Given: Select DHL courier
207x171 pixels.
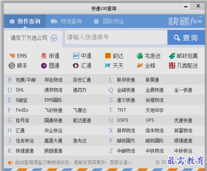Looking at the screenshot, I should (x=20, y=90).
